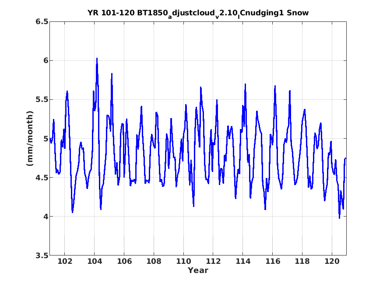
Task: Click x-axis tick label '112'
Action: (x=213, y=261)
